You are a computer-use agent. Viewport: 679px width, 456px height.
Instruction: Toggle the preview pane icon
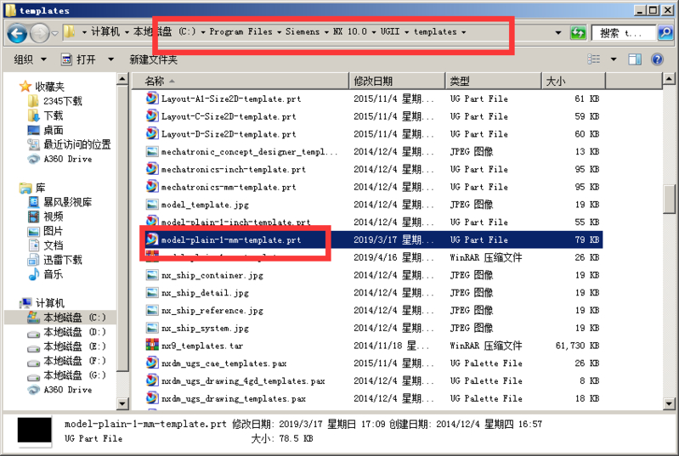coord(635,59)
